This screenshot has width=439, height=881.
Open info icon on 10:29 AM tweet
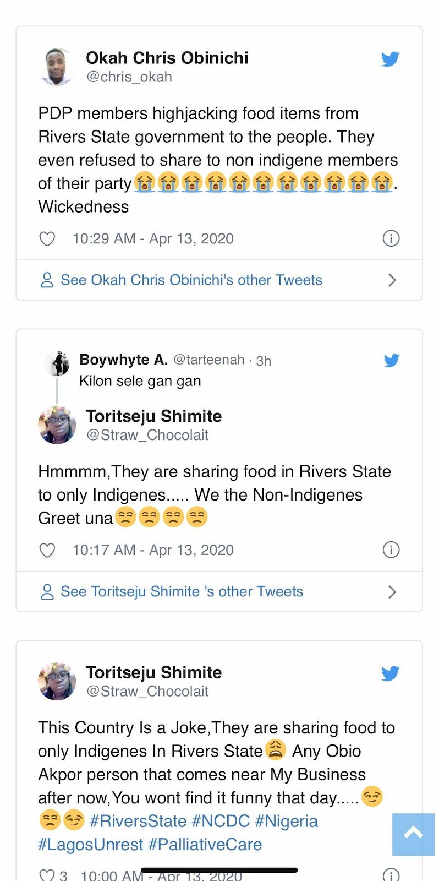391,238
